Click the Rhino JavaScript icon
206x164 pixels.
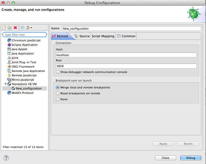9,80
